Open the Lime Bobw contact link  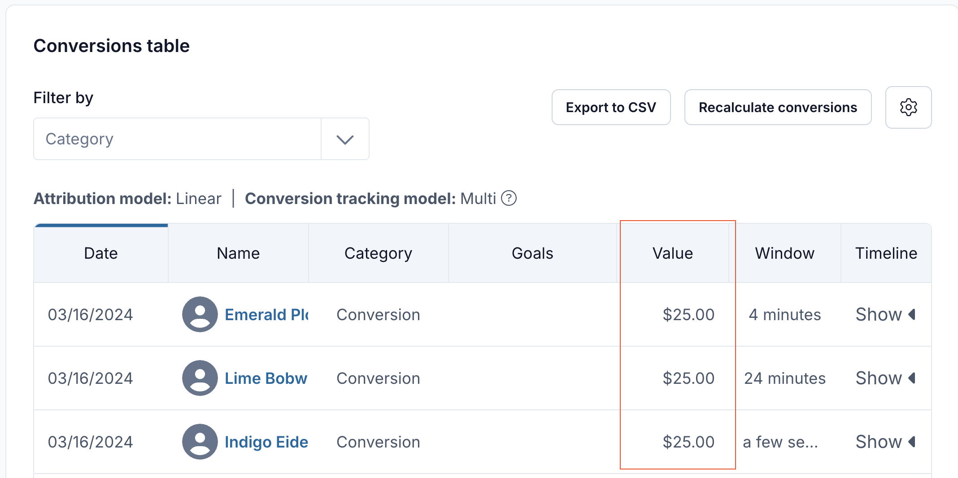(266, 378)
